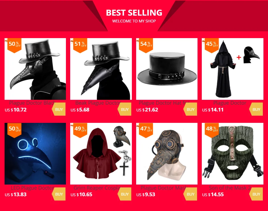Open the green wooden Loki mask image
268x211 pixels.
point(233,154)
